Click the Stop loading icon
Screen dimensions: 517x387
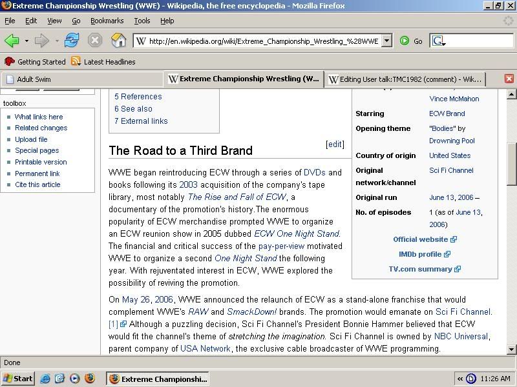click(94, 41)
